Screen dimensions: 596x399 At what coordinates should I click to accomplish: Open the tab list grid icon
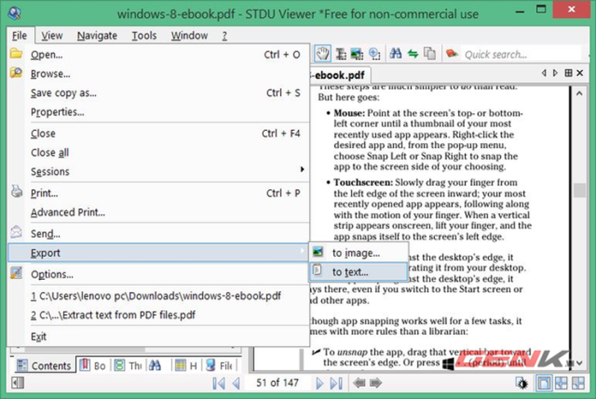(568, 72)
